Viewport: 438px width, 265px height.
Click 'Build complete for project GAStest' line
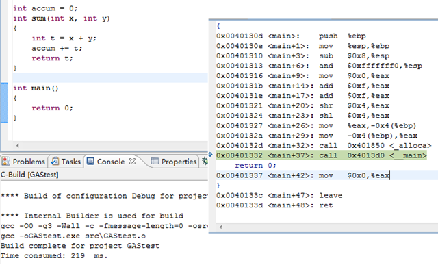pos(80,246)
